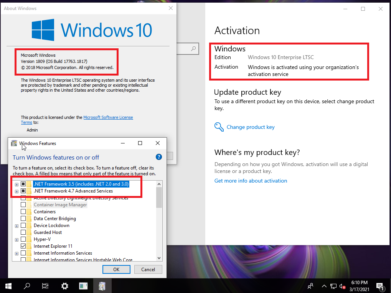Select the Container Image Manager row
Image resolution: width=391 pixels, height=293 pixels.
[60, 204]
